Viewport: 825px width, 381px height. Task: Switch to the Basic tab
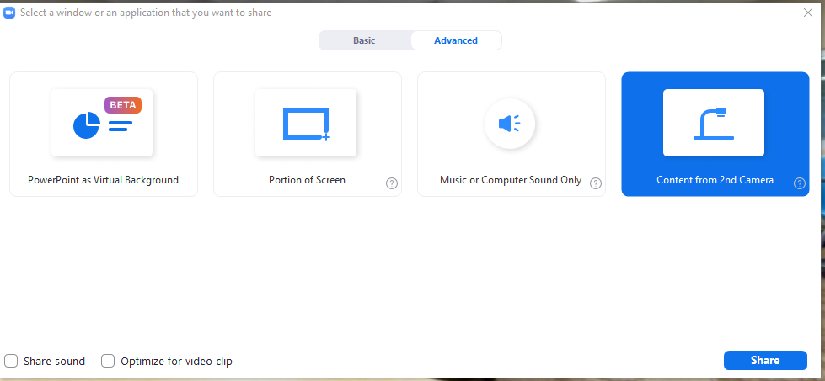(x=364, y=40)
